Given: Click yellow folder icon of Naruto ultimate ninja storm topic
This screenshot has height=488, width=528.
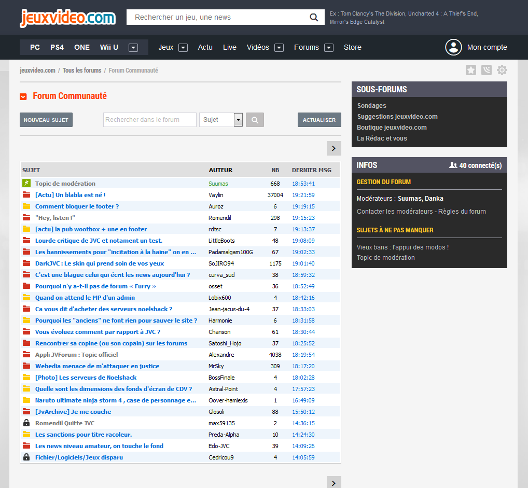Looking at the screenshot, I should click(26, 400).
